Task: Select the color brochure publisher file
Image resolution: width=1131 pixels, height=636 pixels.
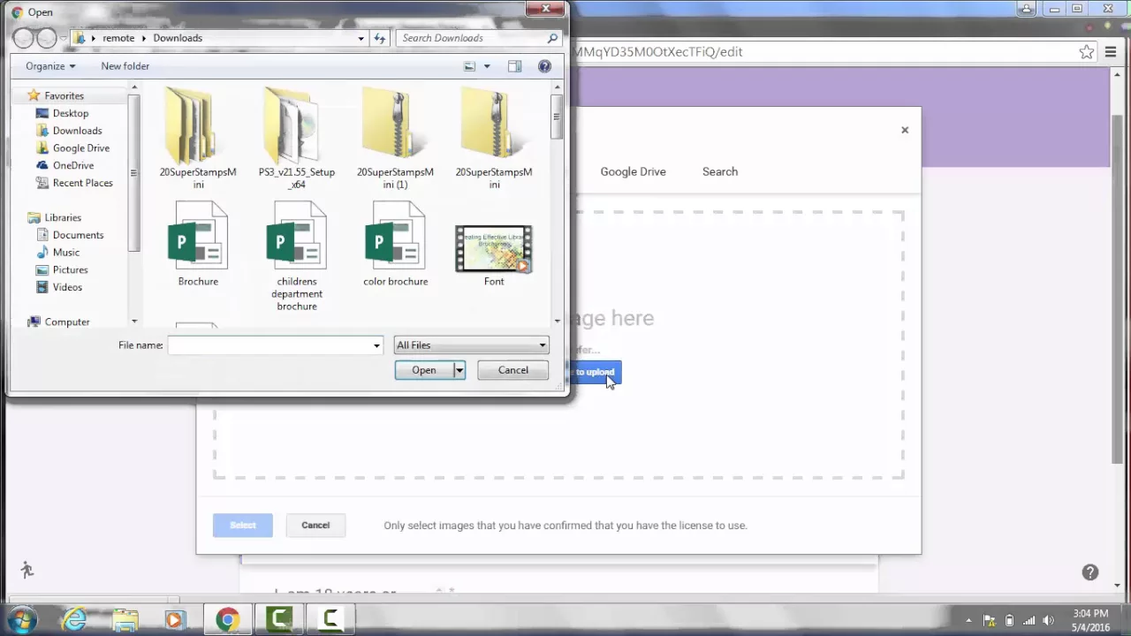Action: pos(395,243)
